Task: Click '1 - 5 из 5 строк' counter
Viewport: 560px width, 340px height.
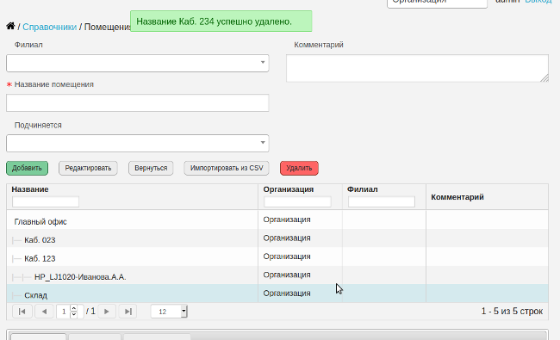Action: [x=512, y=311]
